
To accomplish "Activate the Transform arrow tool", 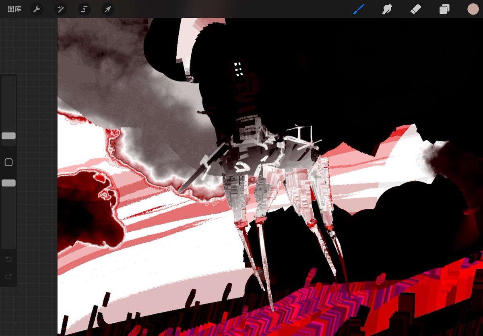I will pos(108,9).
